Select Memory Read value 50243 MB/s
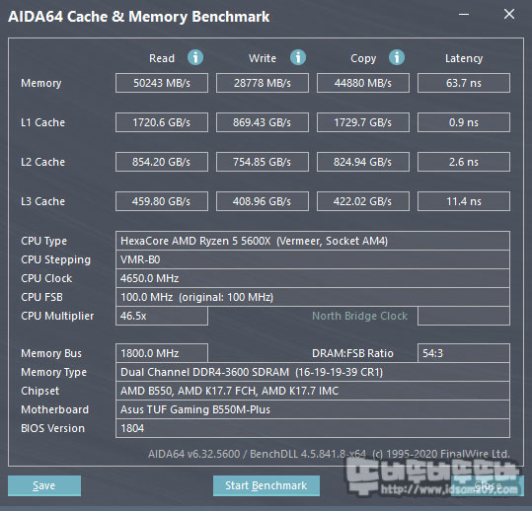The height and width of the screenshot is (511, 532). click(x=162, y=83)
